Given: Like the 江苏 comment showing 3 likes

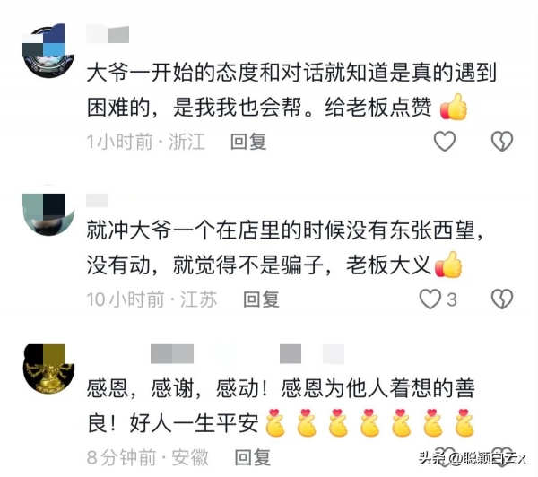Looking at the screenshot, I should 430,299.
